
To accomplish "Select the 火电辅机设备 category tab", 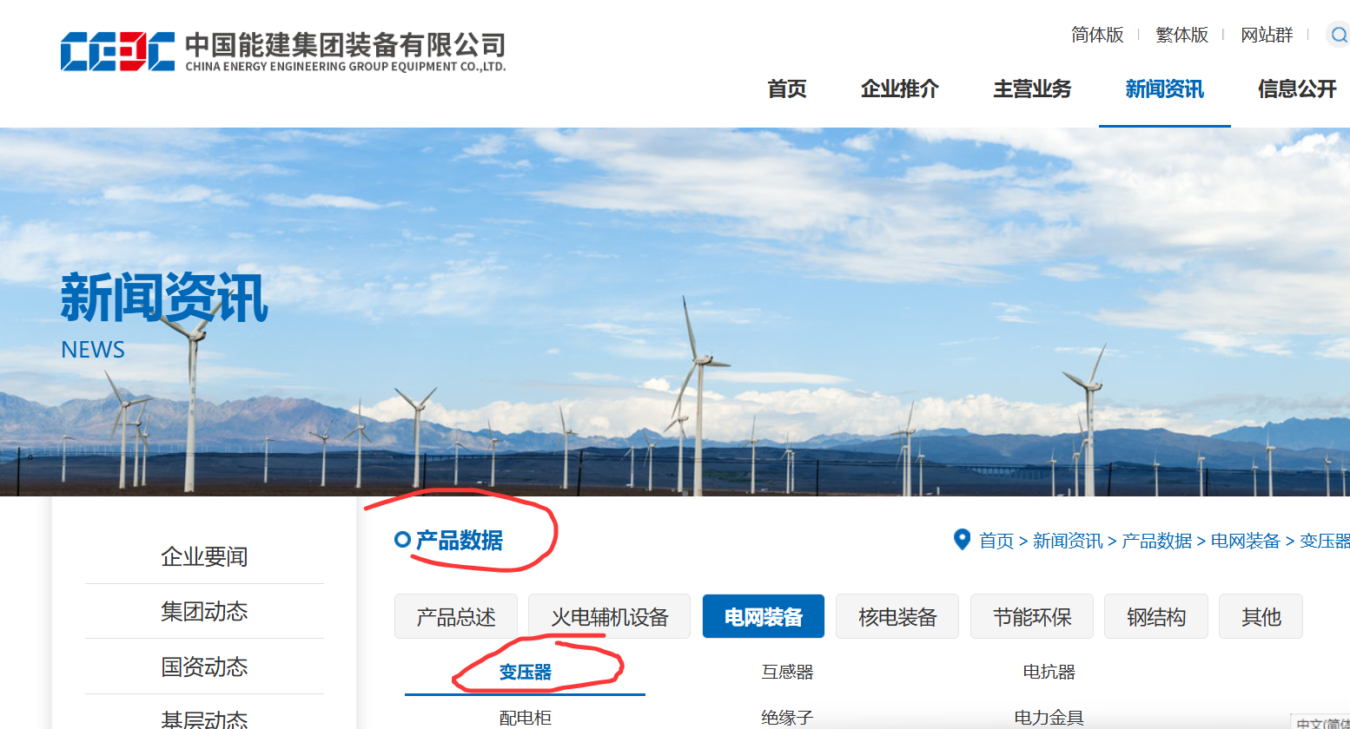I will tap(609, 616).
